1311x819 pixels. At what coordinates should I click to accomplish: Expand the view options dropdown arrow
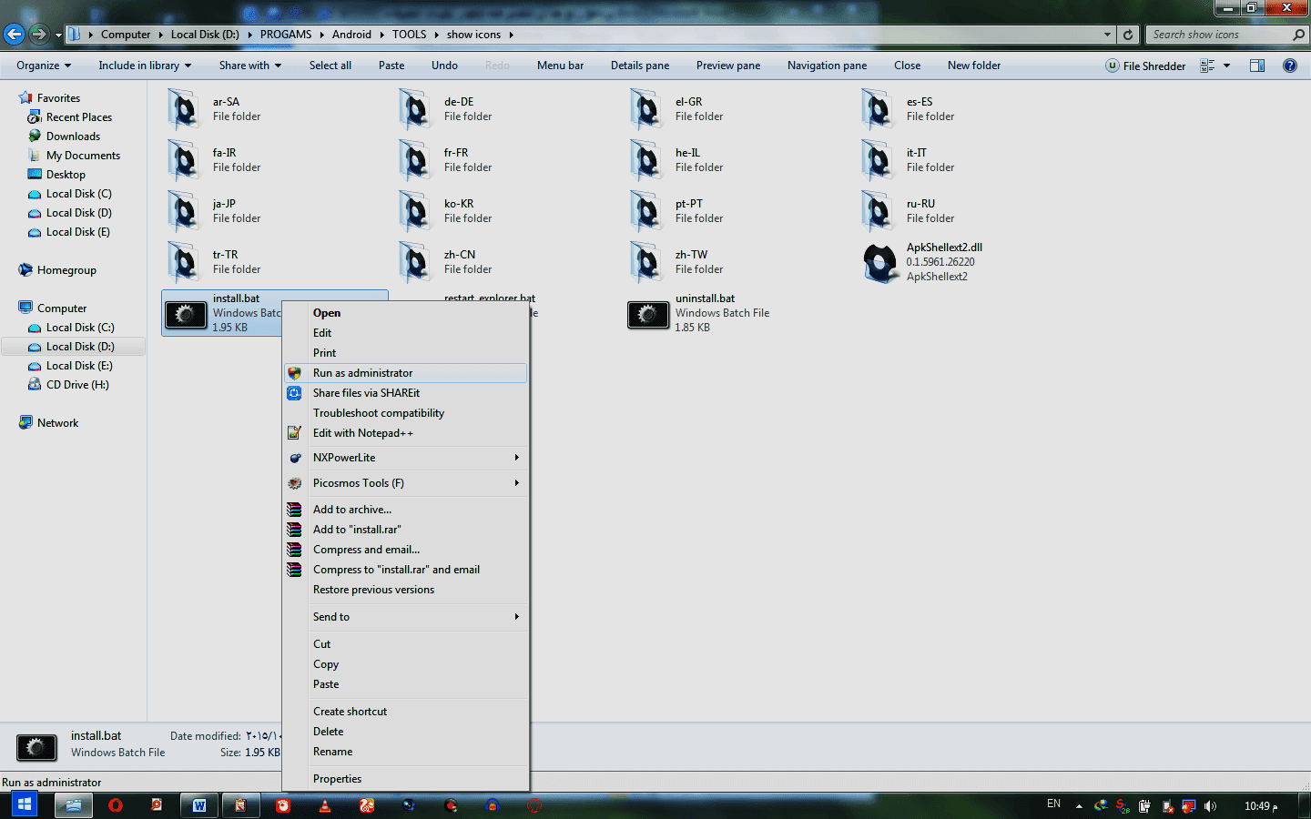point(1227,66)
